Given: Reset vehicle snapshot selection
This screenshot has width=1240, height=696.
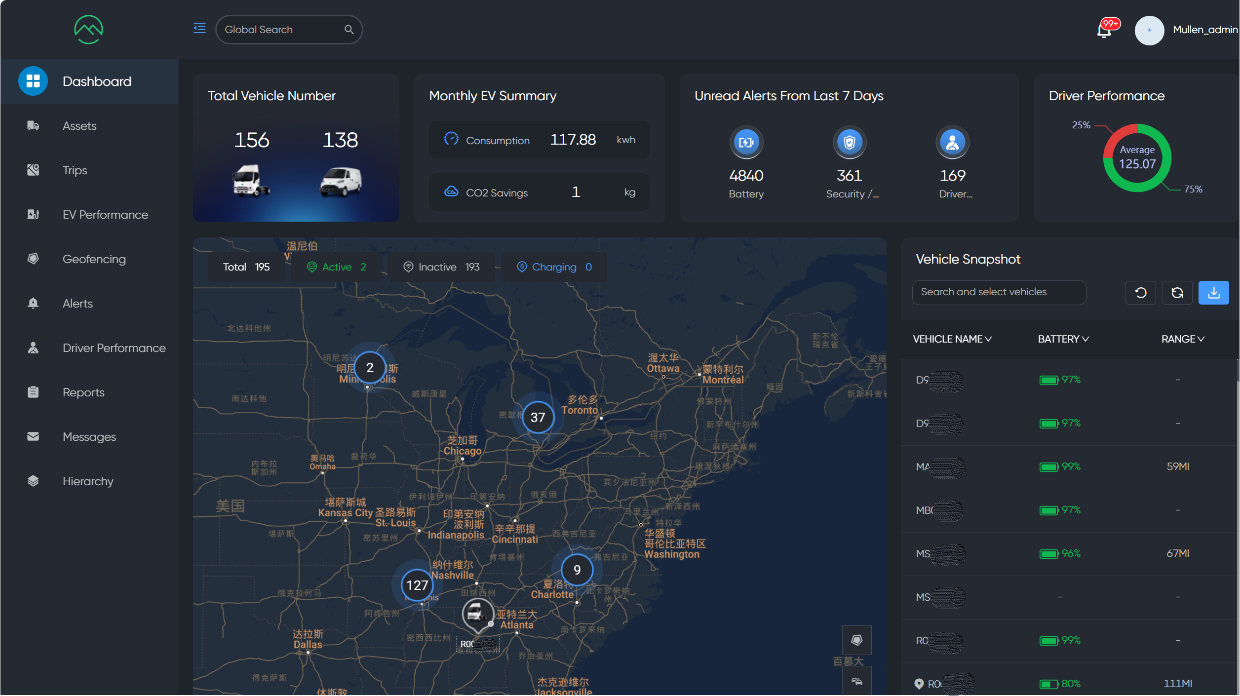Looking at the screenshot, I should (x=1140, y=293).
